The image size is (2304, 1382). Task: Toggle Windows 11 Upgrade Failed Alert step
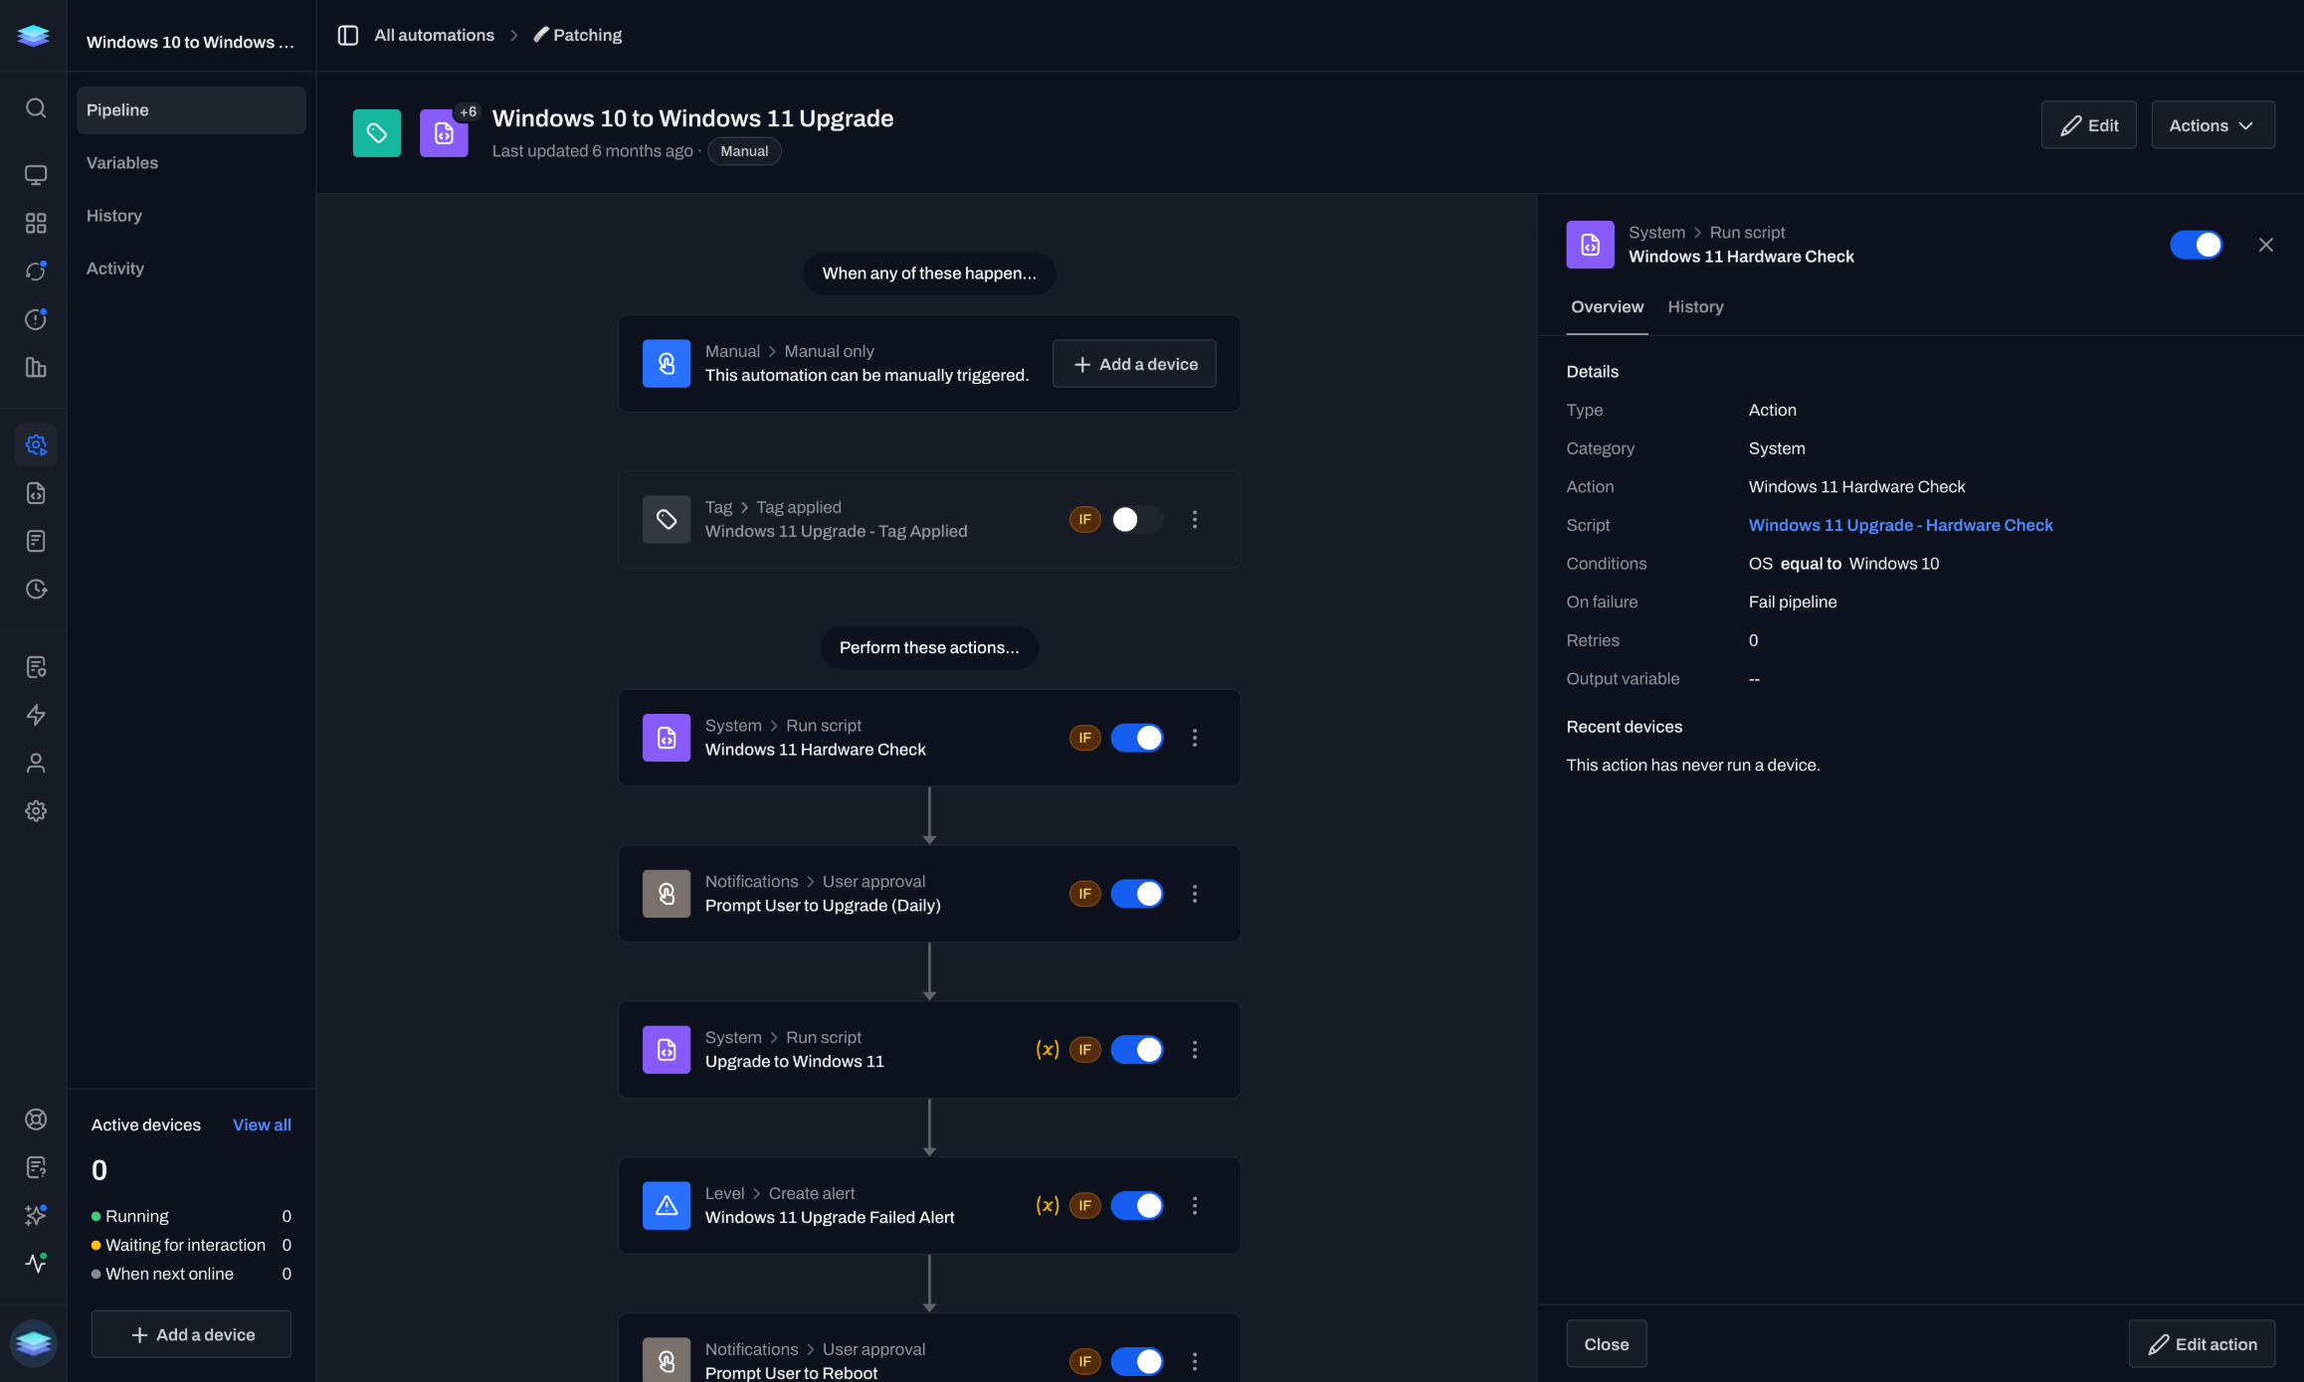point(1137,1206)
